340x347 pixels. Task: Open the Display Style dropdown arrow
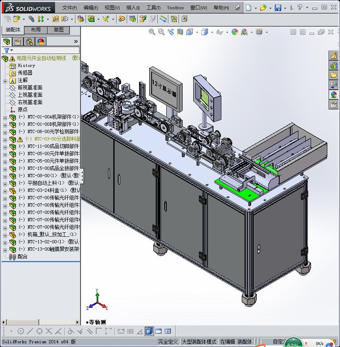[212, 33]
